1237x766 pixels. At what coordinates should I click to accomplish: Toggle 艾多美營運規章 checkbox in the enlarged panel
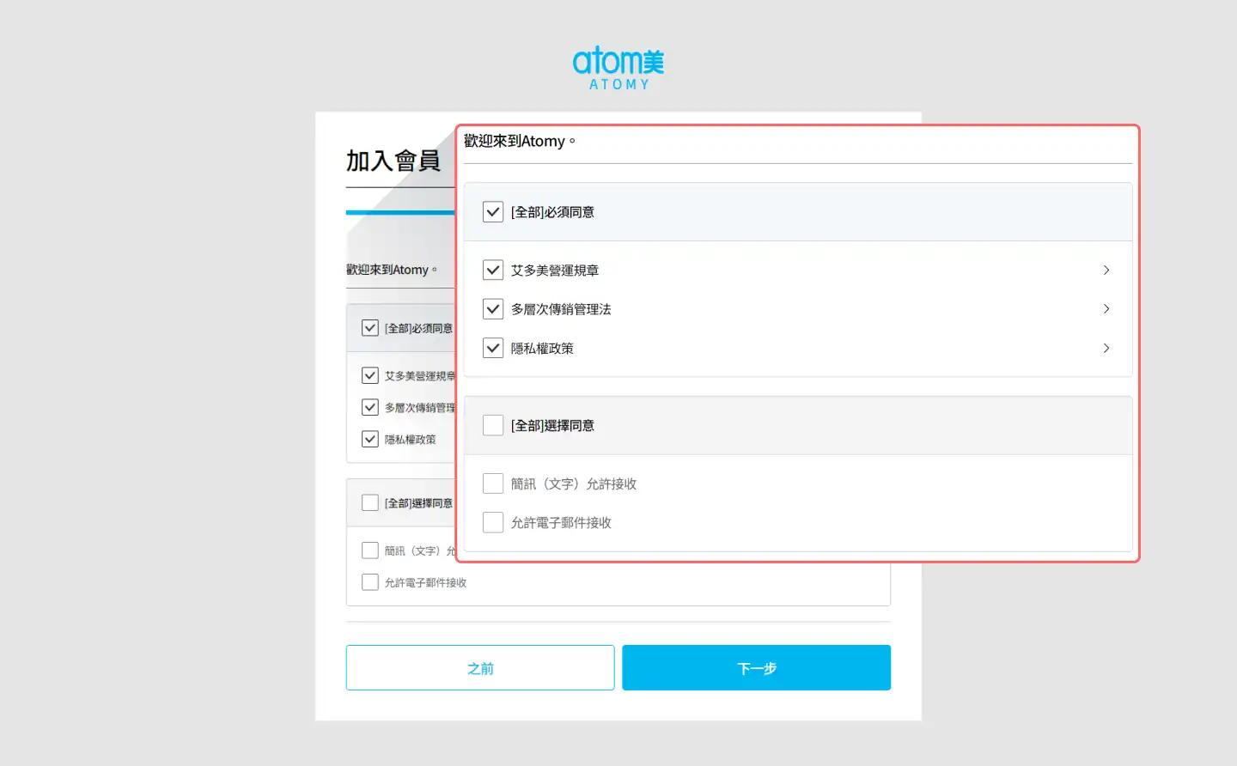coord(493,271)
